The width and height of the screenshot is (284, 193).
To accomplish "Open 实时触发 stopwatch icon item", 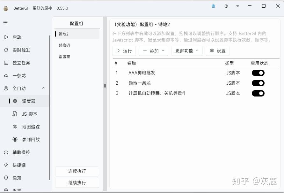I will [x=6, y=50].
